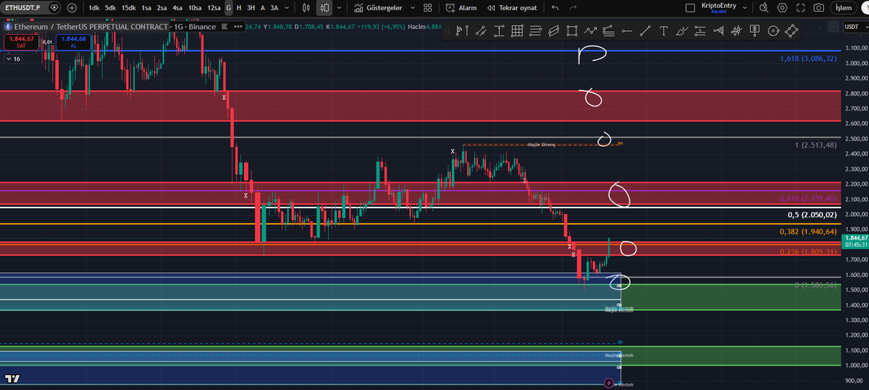Viewport: 869px width, 390px height.
Task: Select the 1dk timeframe
Action: [x=94, y=7]
